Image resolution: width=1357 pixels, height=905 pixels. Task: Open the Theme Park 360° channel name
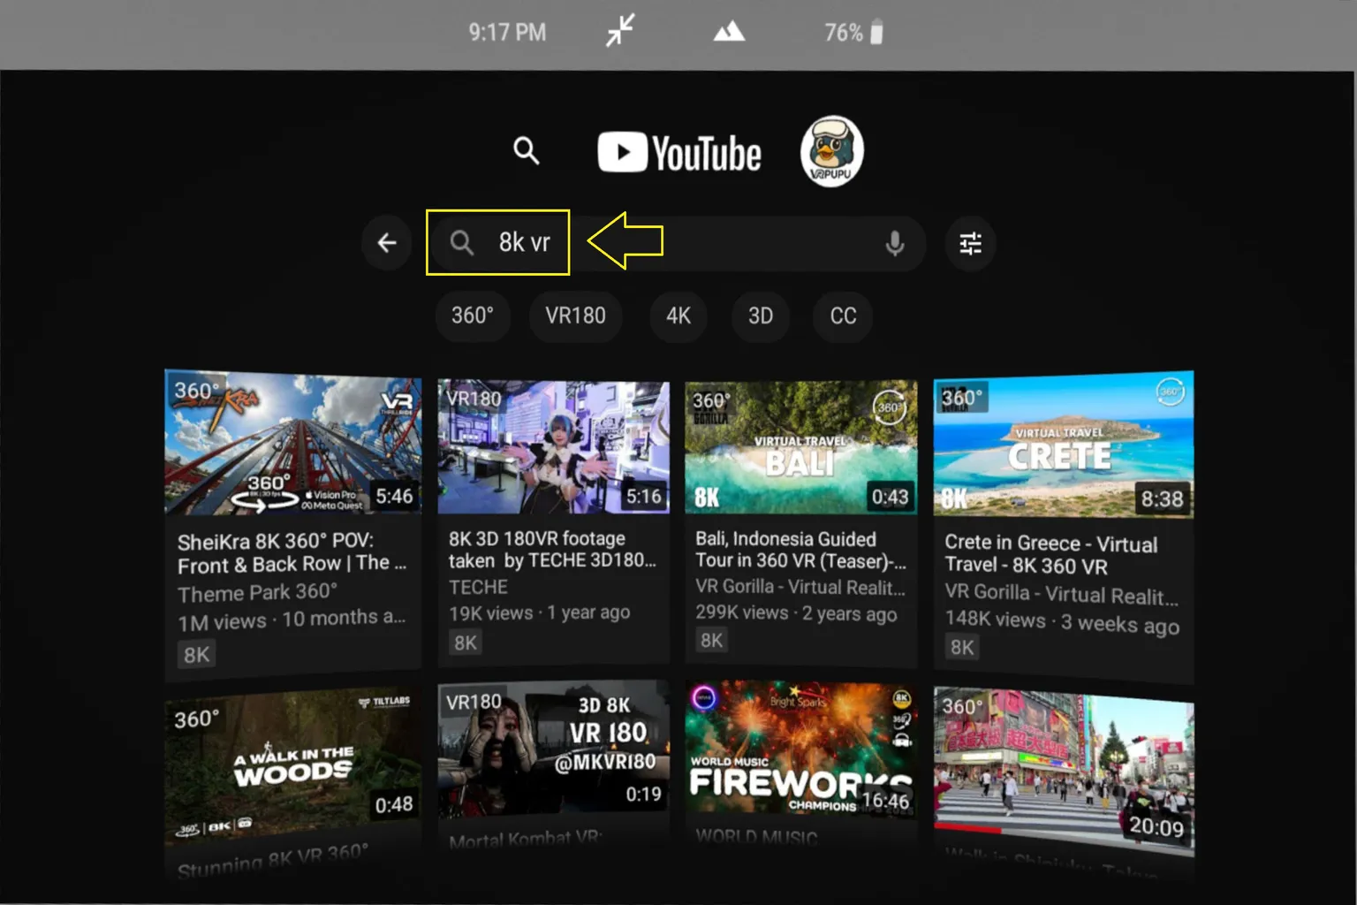257,592
